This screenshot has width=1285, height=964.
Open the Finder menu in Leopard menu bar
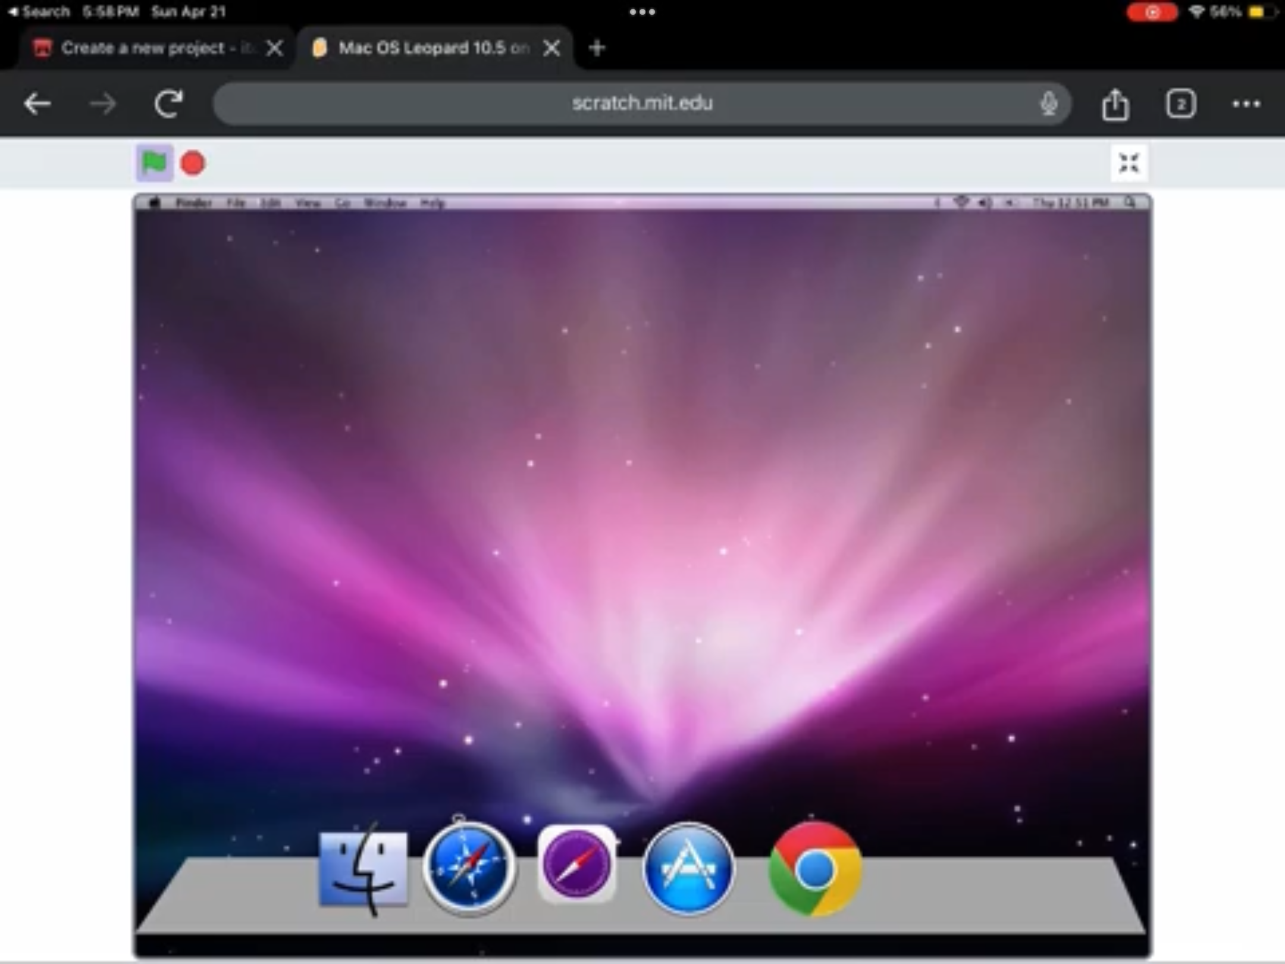[x=194, y=203]
